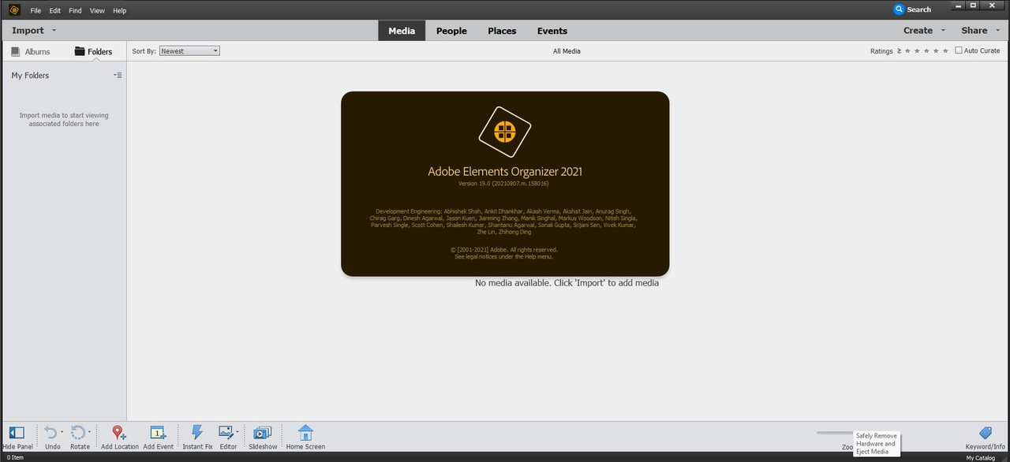Image resolution: width=1010 pixels, height=462 pixels.
Task: Open the arrow next to Rotate
Action: click(x=89, y=432)
